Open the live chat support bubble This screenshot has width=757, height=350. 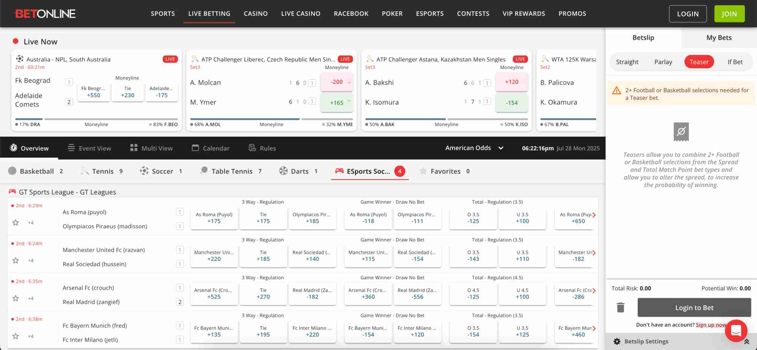tap(736, 330)
